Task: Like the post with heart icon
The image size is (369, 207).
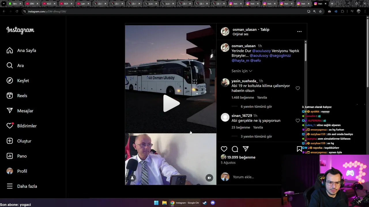Action: [224, 149]
